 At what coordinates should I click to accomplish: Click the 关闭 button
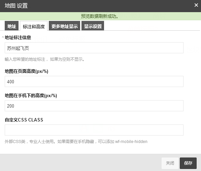[170, 163]
